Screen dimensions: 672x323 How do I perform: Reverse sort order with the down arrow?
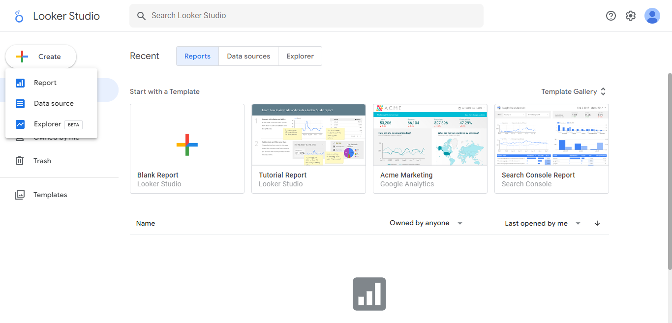click(x=597, y=223)
